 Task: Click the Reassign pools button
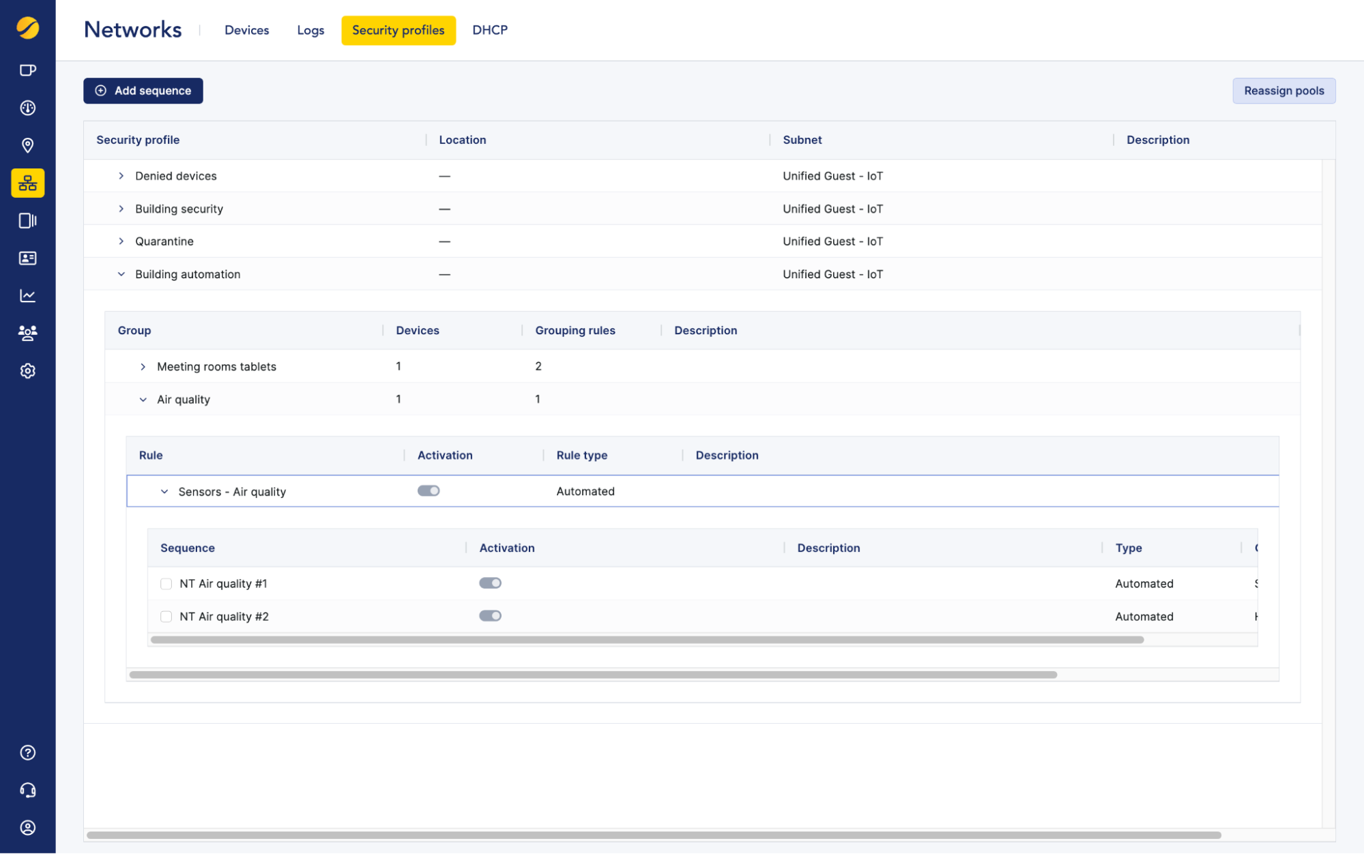click(x=1283, y=91)
